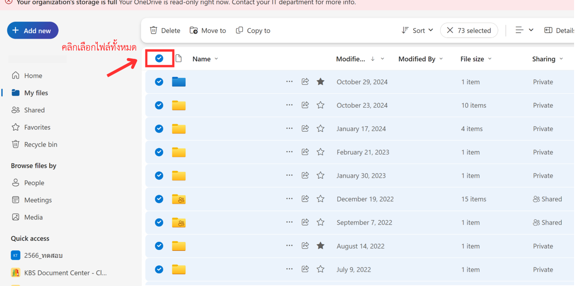Open Recycle bin in the sidebar
576x286 pixels.
[x=41, y=144]
